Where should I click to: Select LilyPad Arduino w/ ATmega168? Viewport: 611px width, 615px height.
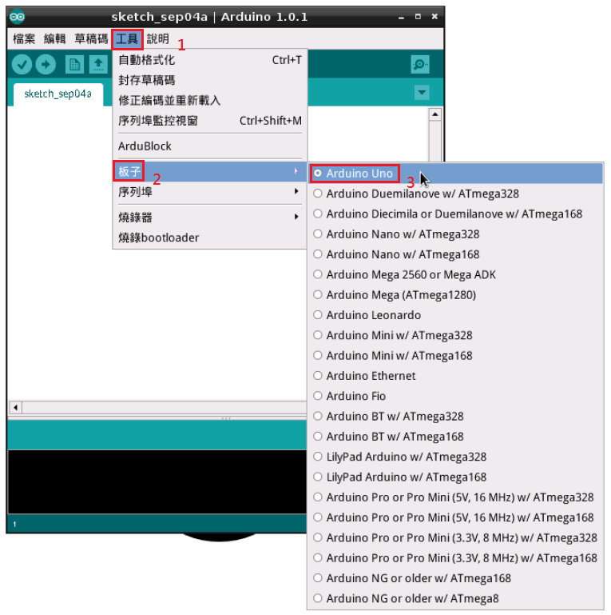pos(455,477)
